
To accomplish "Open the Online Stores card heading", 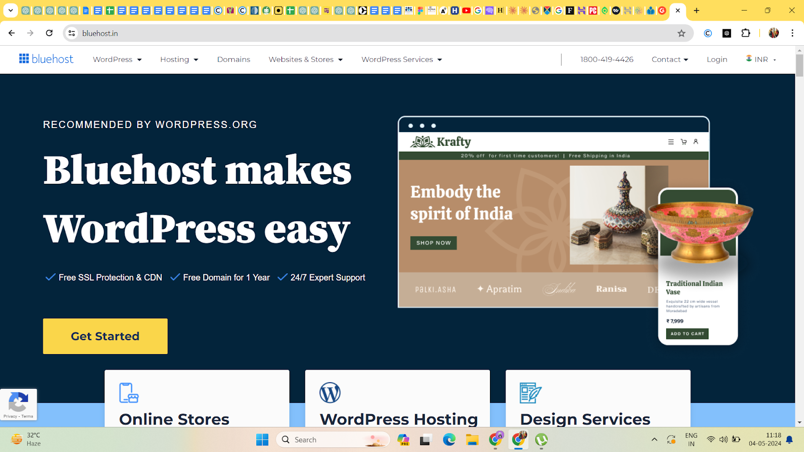I will (x=174, y=419).
